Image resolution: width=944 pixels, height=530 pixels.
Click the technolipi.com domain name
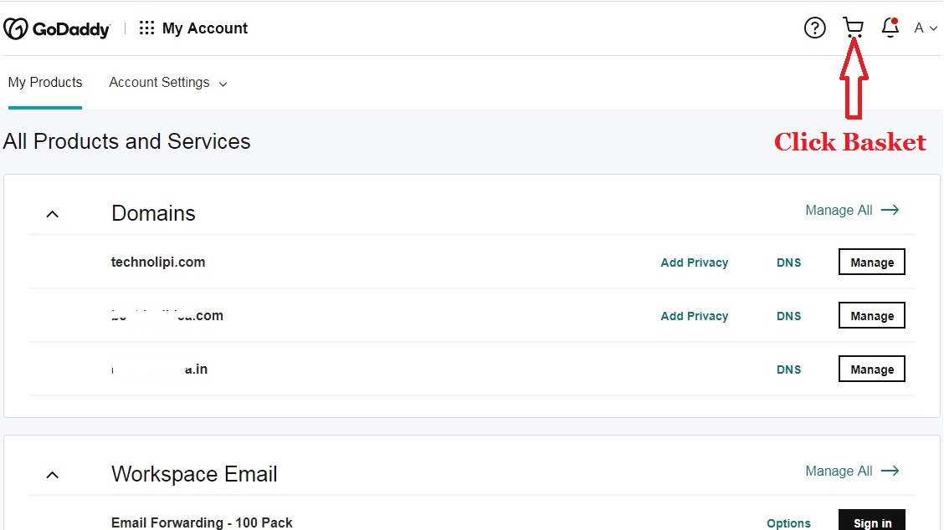(x=158, y=262)
